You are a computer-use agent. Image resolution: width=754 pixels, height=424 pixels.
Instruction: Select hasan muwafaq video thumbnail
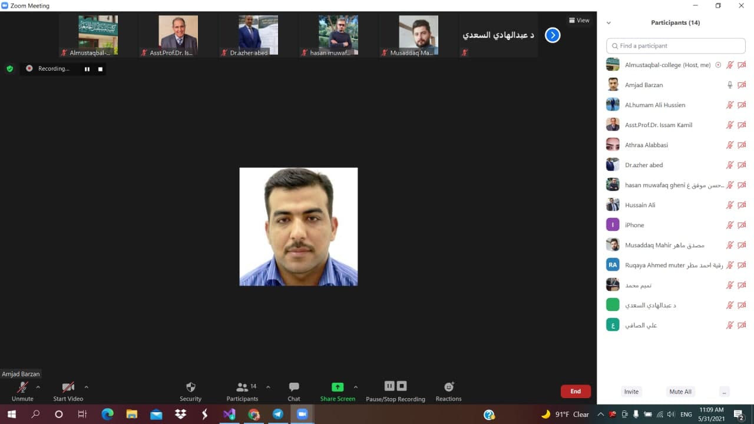pos(338,35)
